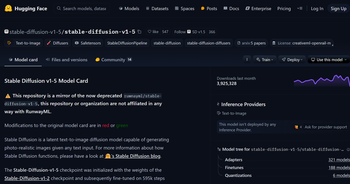Click the red modification color word

point(106,125)
